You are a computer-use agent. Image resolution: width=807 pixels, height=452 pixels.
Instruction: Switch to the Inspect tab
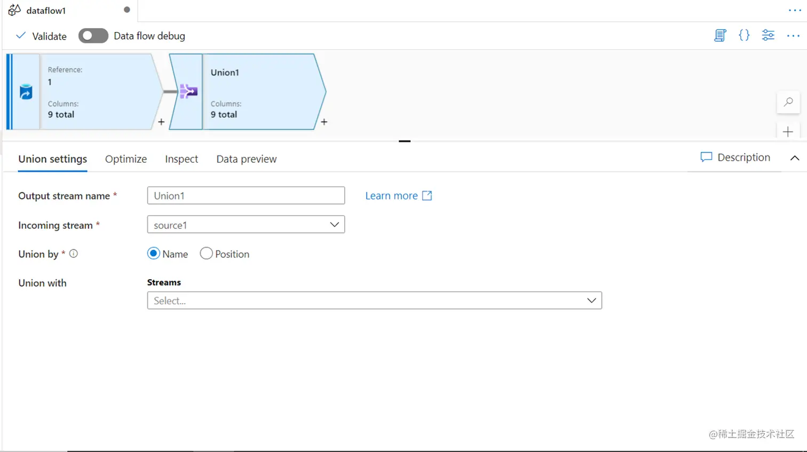pos(181,159)
